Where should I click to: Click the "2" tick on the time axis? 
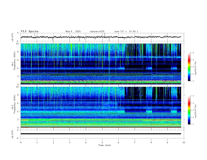pos(53,142)
